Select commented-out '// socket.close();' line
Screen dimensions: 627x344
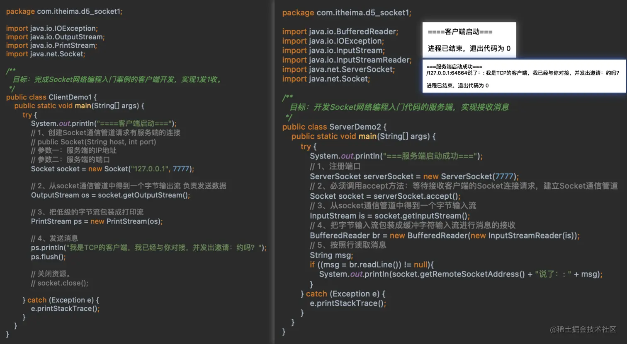click(60, 283)
